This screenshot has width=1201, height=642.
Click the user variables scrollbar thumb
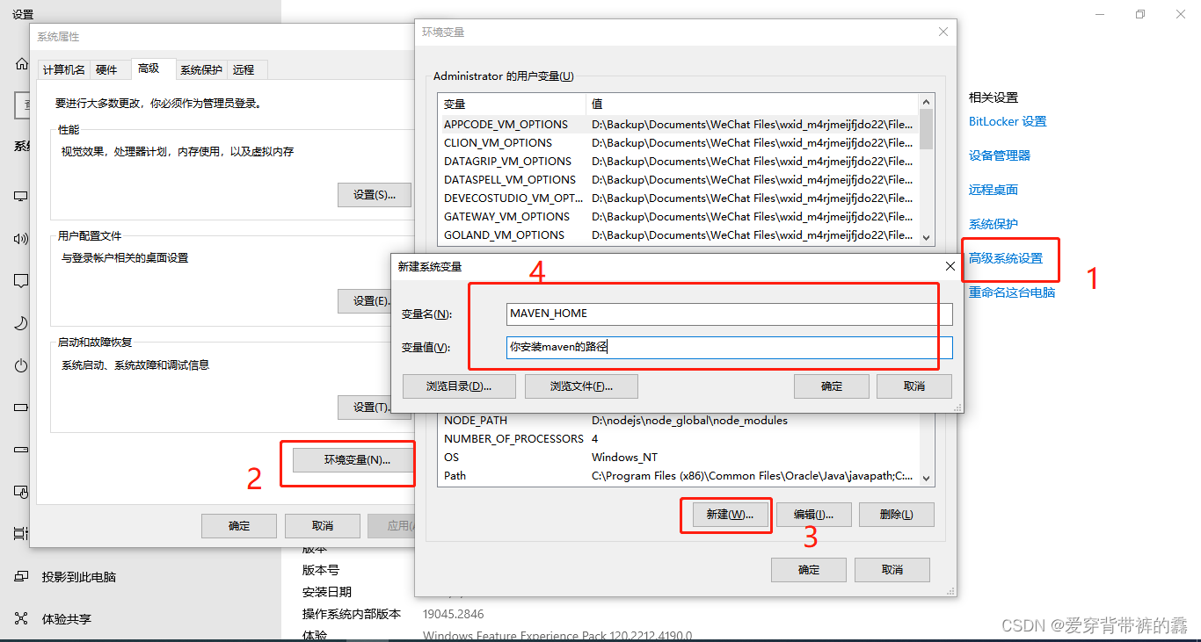(926, 130)
